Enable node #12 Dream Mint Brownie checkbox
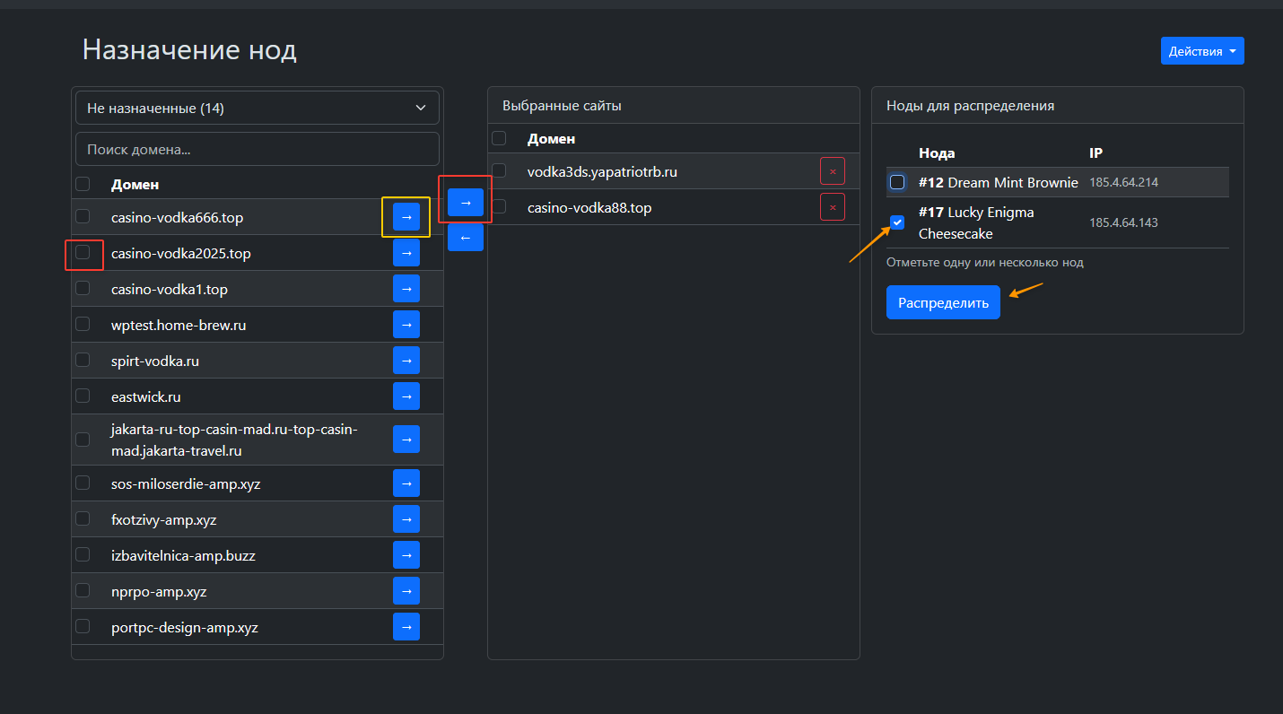This screenshot has height=714, width=1283. (897, 182)
